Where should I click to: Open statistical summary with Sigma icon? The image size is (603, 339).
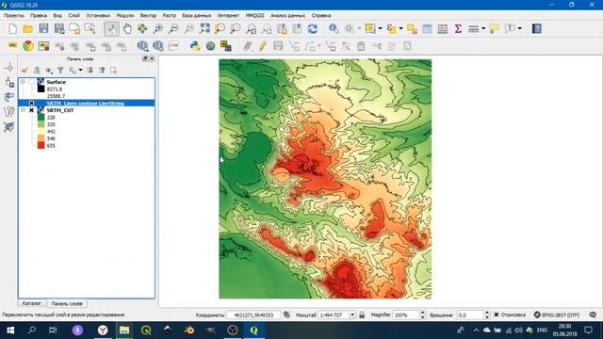coord(458,29)
